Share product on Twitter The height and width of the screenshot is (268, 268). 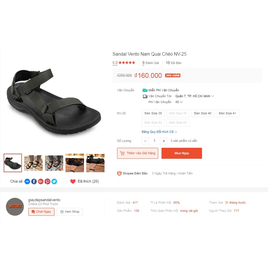click(x=54, y=181)
